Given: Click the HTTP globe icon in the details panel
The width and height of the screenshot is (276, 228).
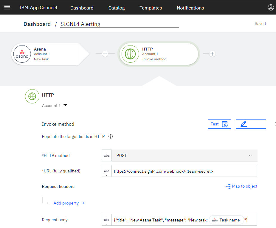Looking at the screenshot, I should coord(32,96).
